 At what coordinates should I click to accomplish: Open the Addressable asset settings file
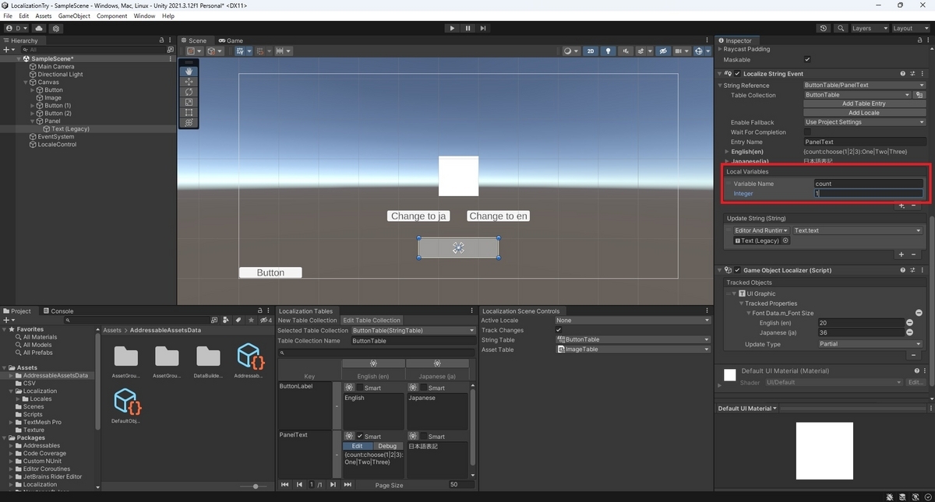point(249,361)
